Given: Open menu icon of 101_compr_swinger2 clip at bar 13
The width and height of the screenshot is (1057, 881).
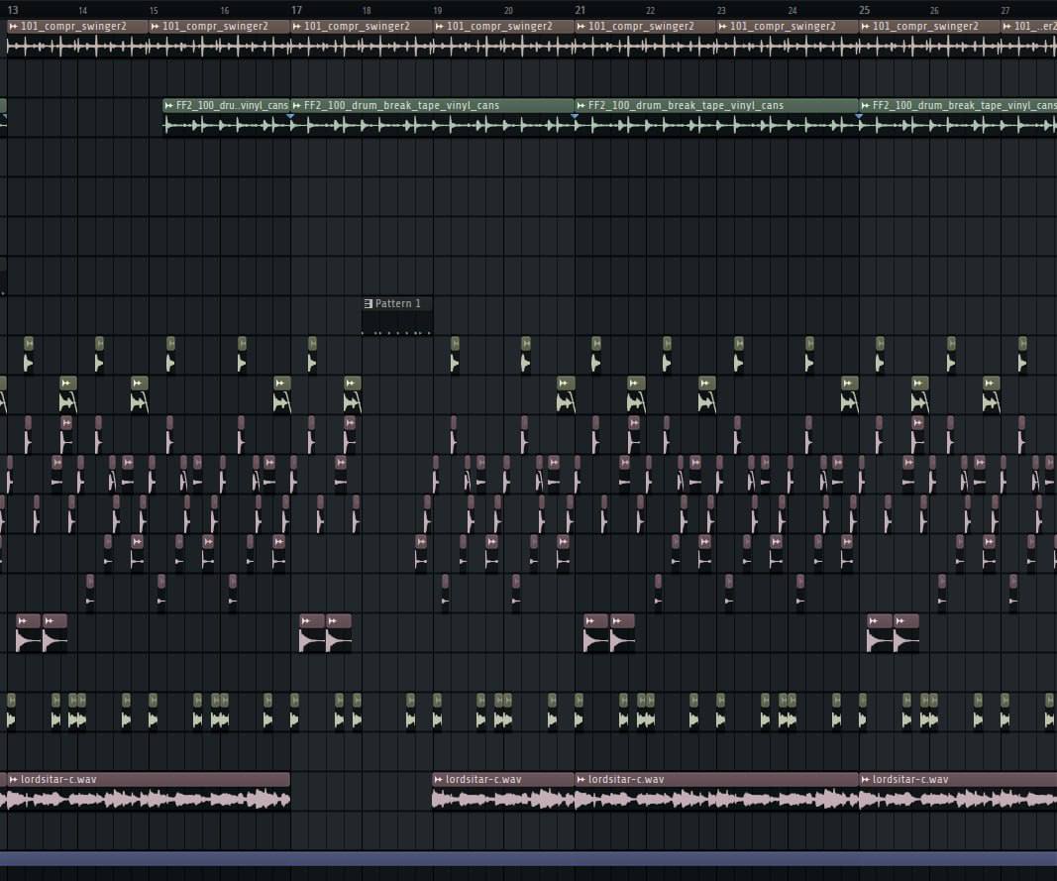Looking at the screenshot, I should pos(14,27).
